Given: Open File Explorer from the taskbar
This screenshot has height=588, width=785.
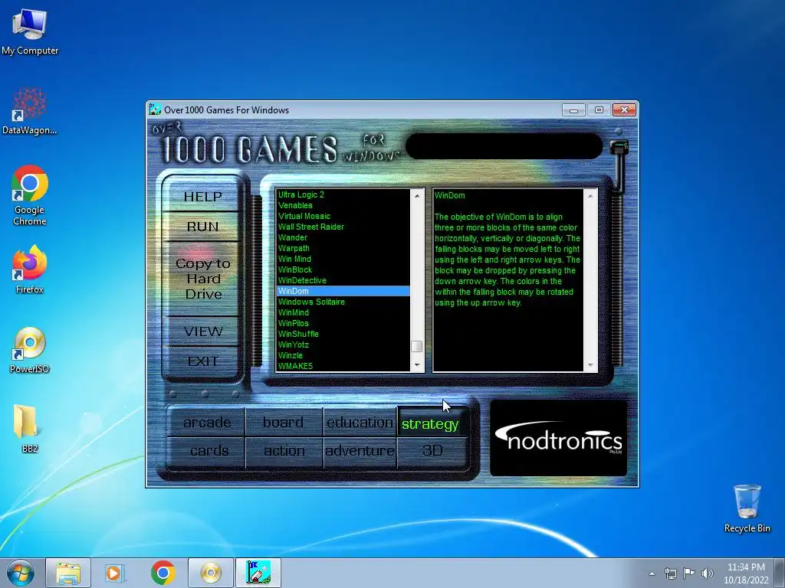Looking at the screenshot, I should coord(68,573).
